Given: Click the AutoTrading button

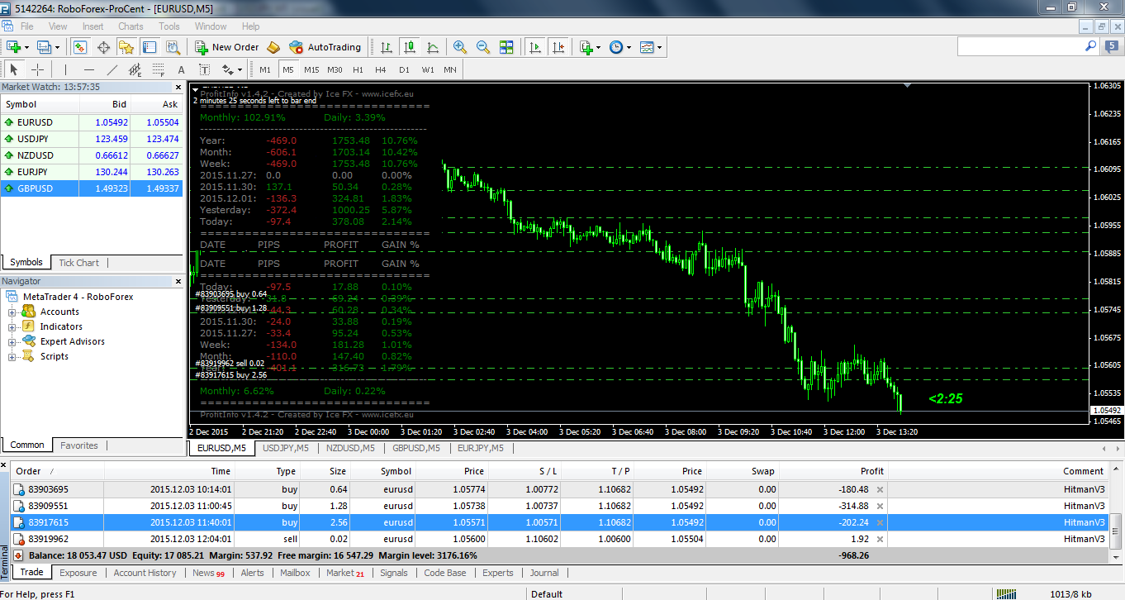Looking at the screenshot, I should tap(325, 47).
